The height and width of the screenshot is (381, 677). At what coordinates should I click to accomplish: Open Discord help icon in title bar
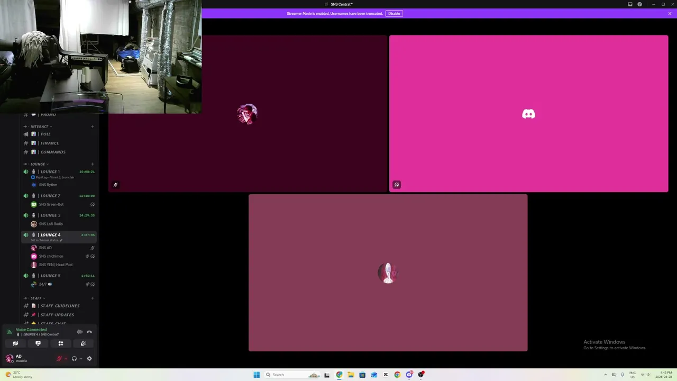tap(639, 4)
